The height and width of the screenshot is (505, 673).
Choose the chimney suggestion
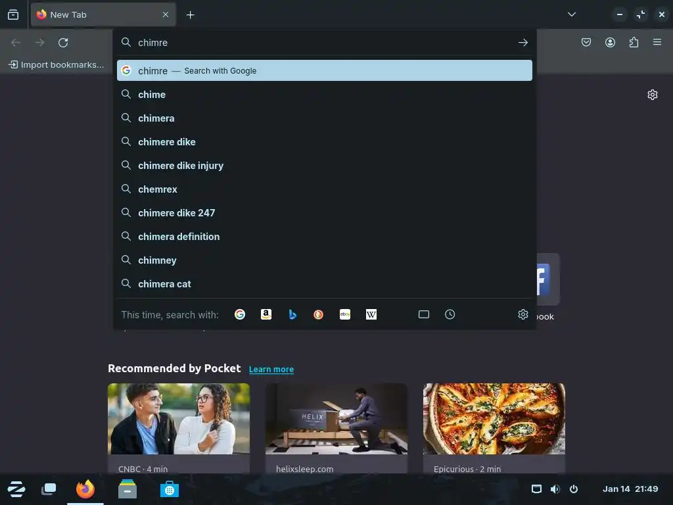tap(325, 260)
